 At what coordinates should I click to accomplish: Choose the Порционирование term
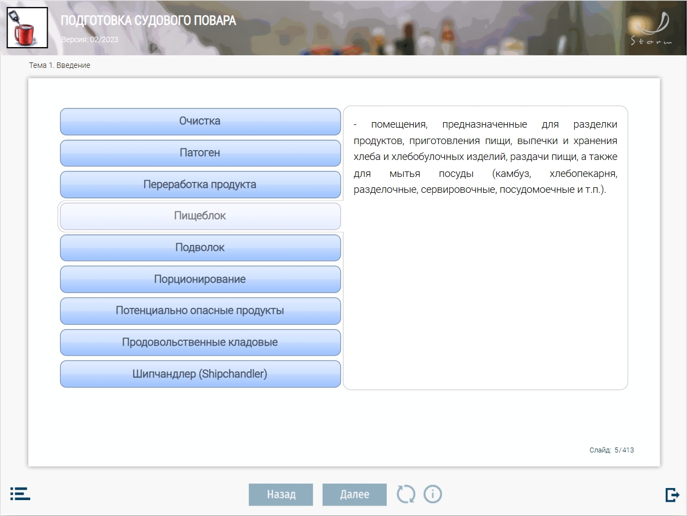click(200, 279)
